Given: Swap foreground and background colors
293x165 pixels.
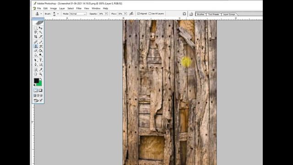Looking at the screenshot, I should (41, 79).
